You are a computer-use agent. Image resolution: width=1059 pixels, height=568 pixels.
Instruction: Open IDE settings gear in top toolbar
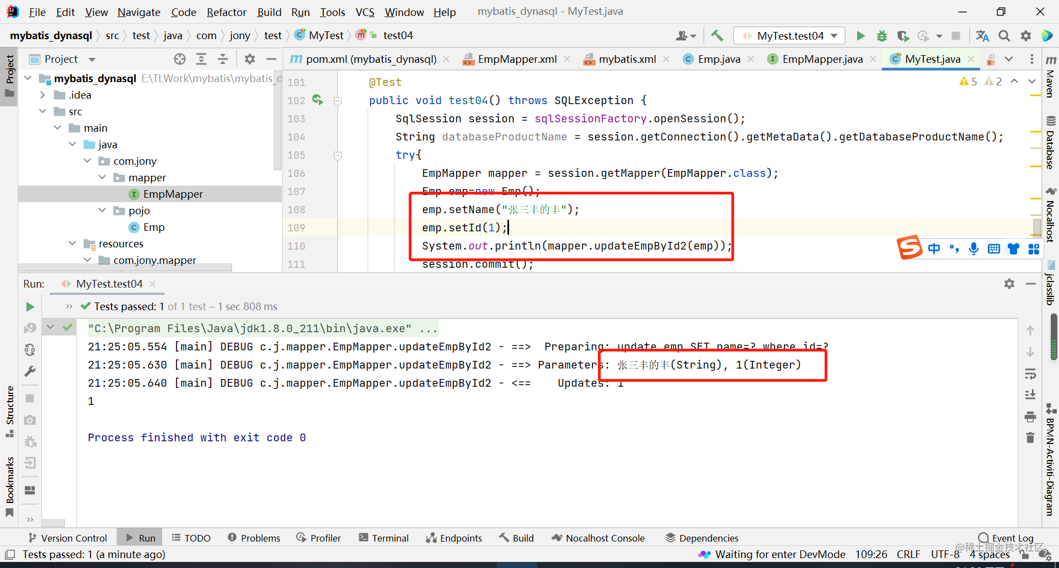1026,36
